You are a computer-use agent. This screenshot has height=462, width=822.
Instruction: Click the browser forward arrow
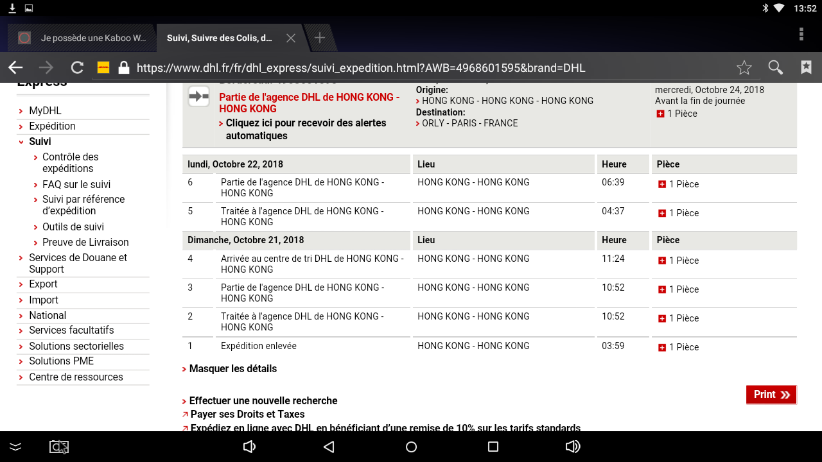(46, 67)
